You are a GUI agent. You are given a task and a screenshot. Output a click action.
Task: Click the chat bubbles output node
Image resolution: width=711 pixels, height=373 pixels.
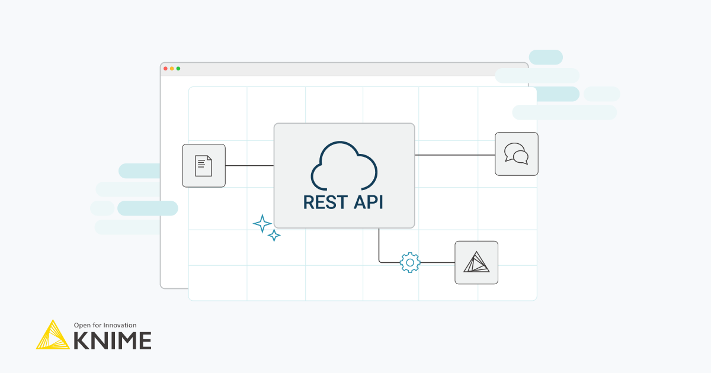(x=516, y=154)
